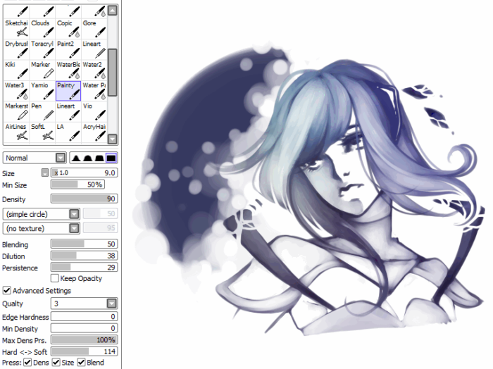The width and height of the screenshot is (493, 369).
Task: Pick the Lineart pencil next to Paint2
Action: [x=94, y=49]
